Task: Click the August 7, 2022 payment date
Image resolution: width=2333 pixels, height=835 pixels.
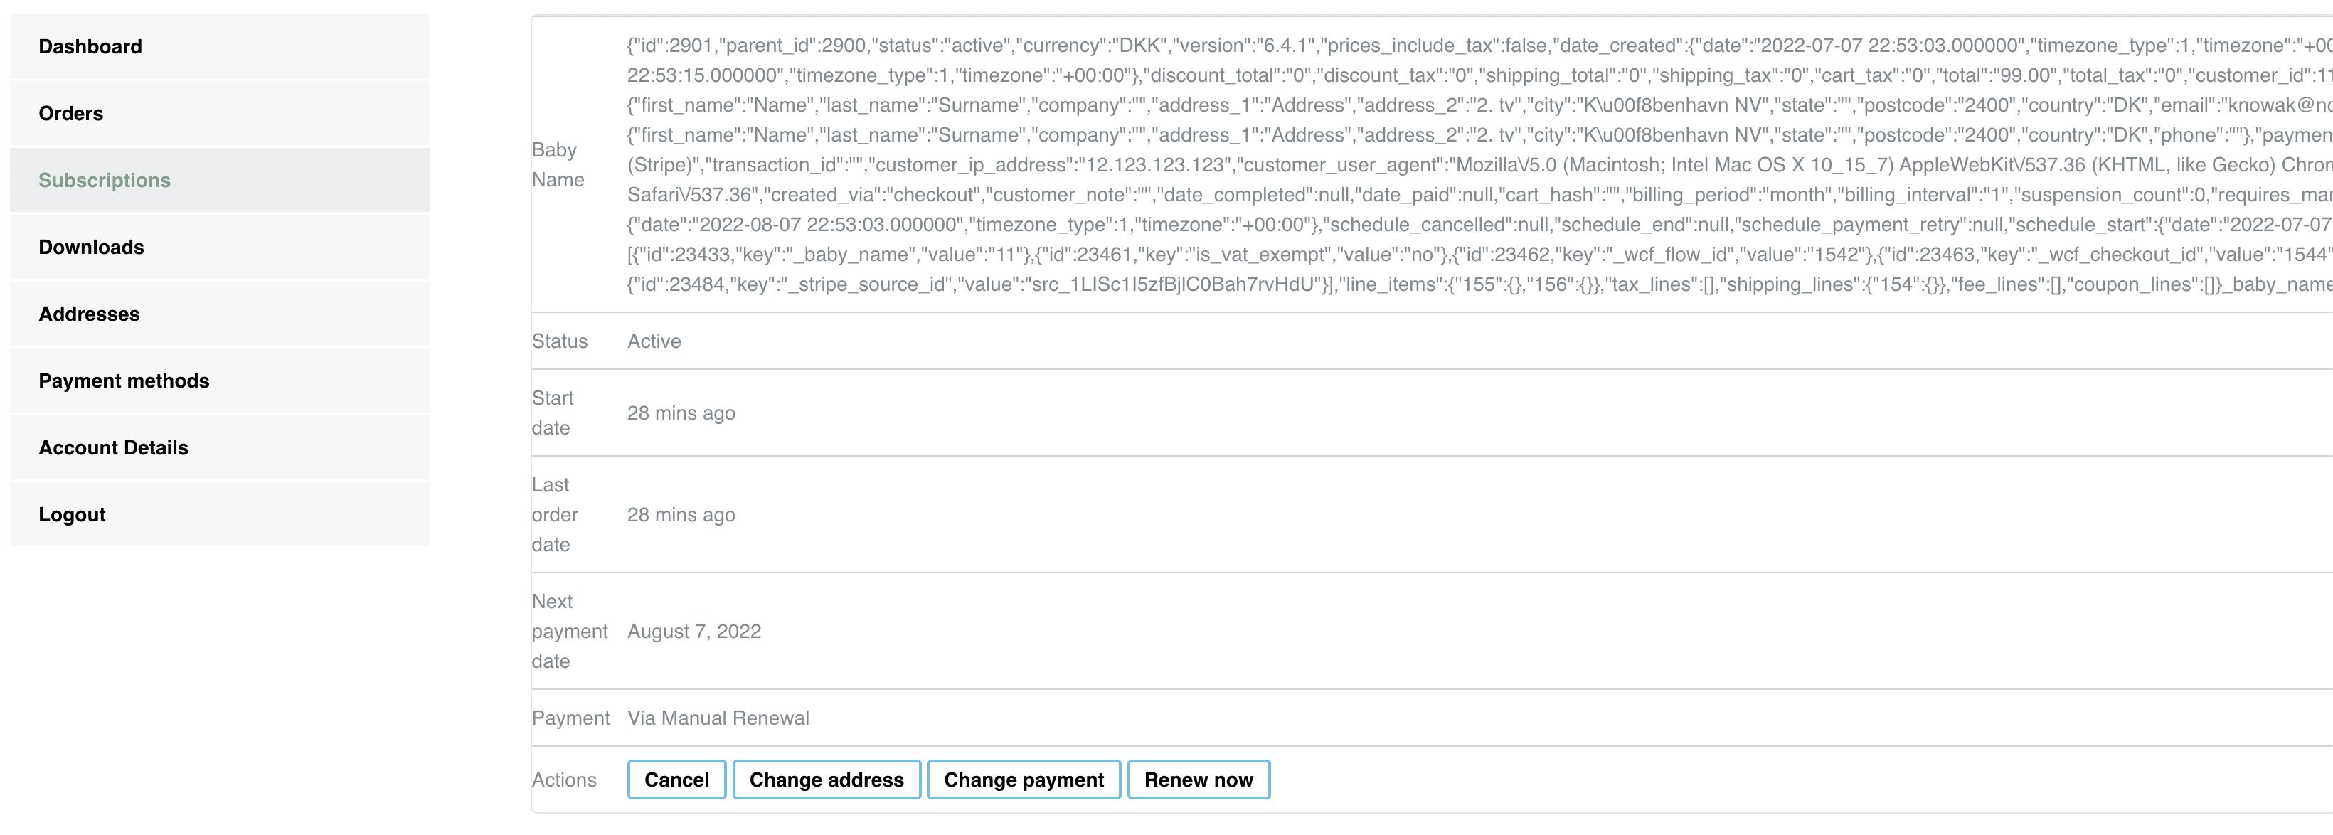Action: 693,632
